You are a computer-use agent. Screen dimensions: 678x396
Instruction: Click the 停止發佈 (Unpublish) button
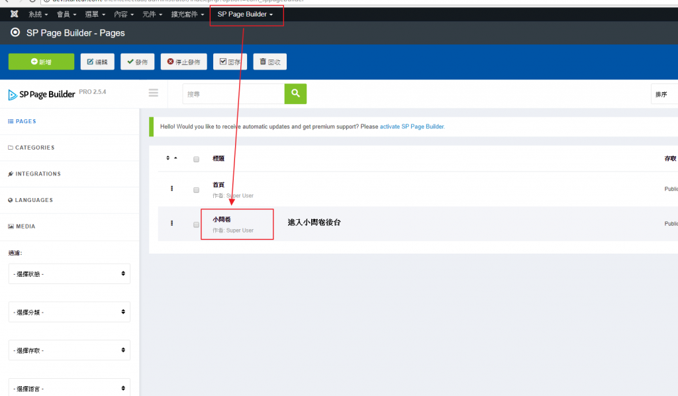[183, 62]
